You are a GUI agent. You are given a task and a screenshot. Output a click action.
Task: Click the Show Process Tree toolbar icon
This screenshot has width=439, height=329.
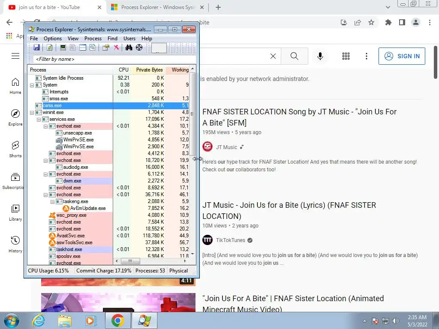[72, 48]
